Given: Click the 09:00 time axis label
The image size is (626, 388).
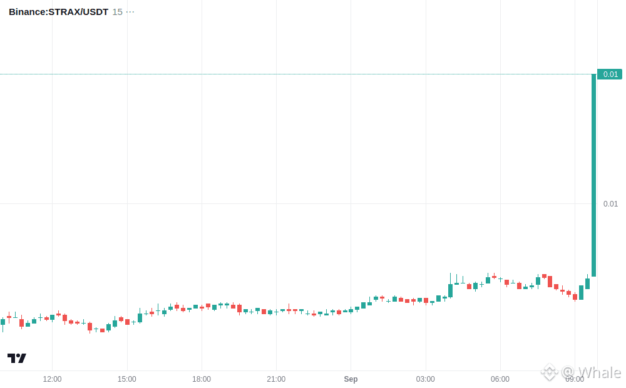Looking at the screenshot, I should pyautogui.click(x=575, y=379).
